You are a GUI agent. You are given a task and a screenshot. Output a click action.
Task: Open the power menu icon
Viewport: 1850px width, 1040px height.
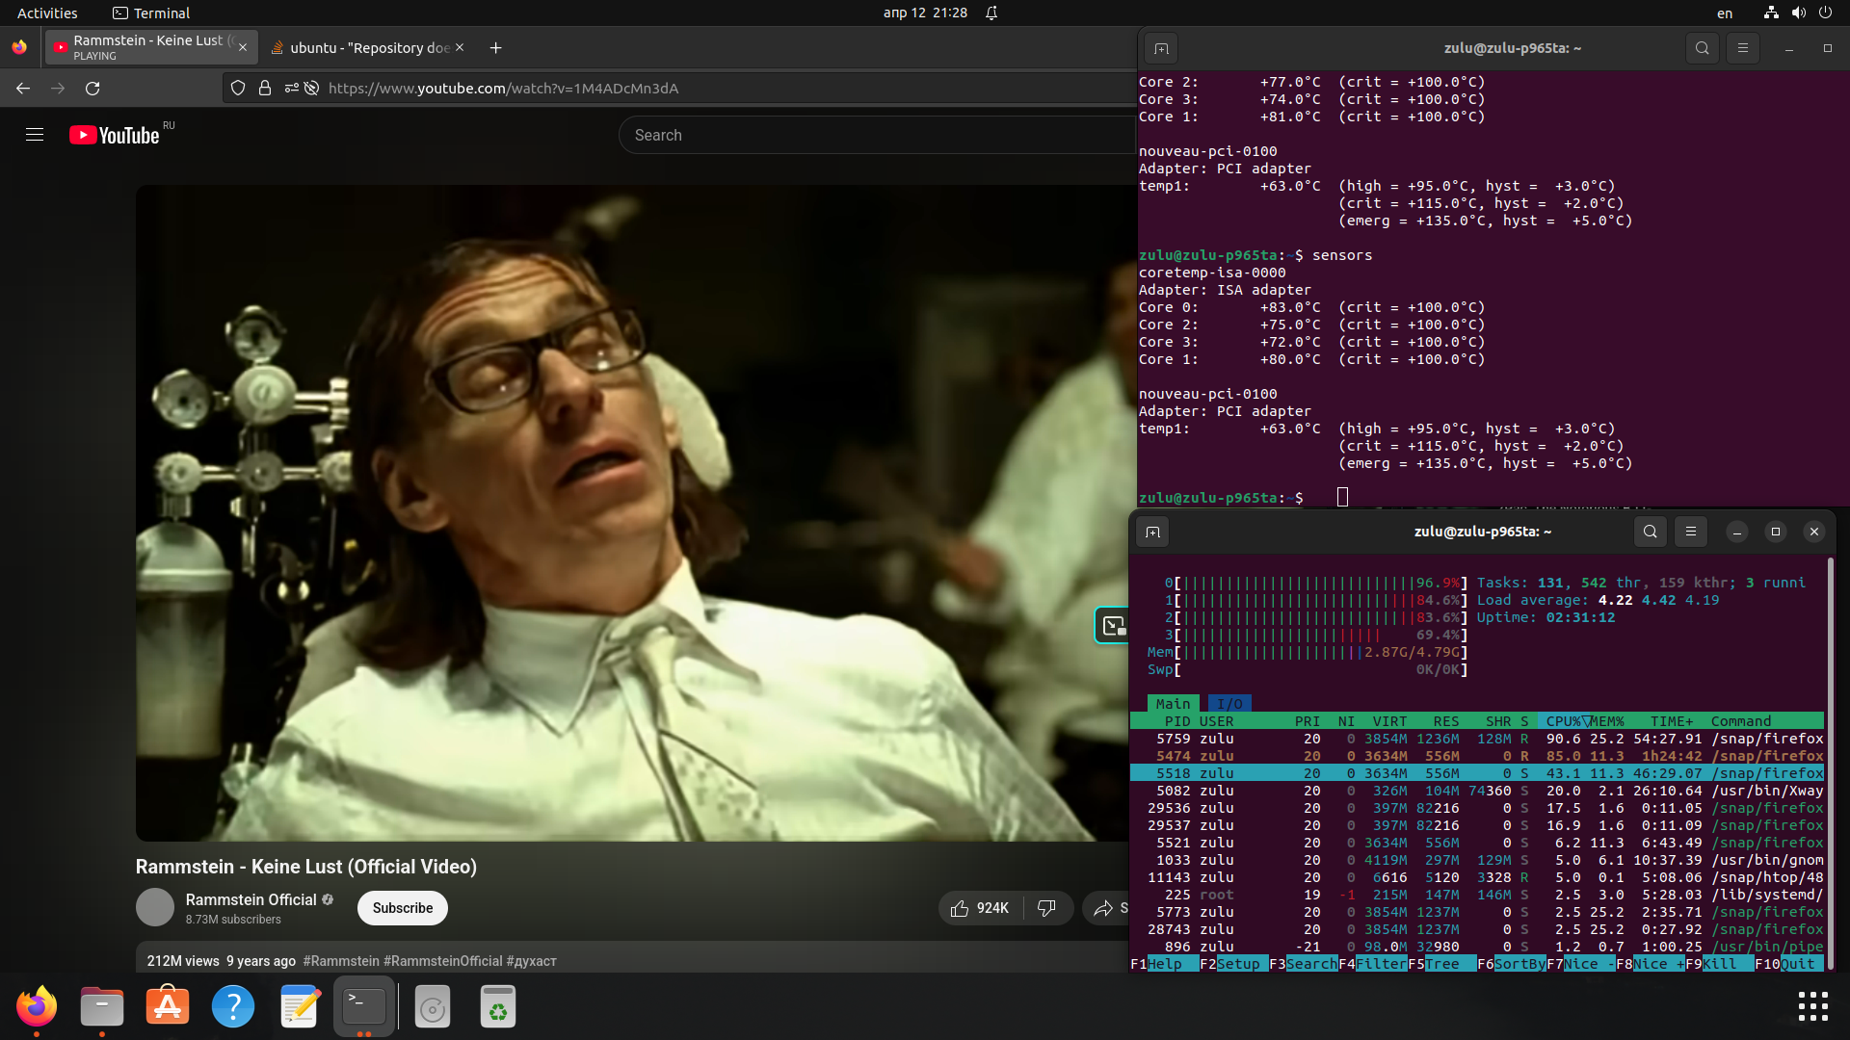(1825, 13)
